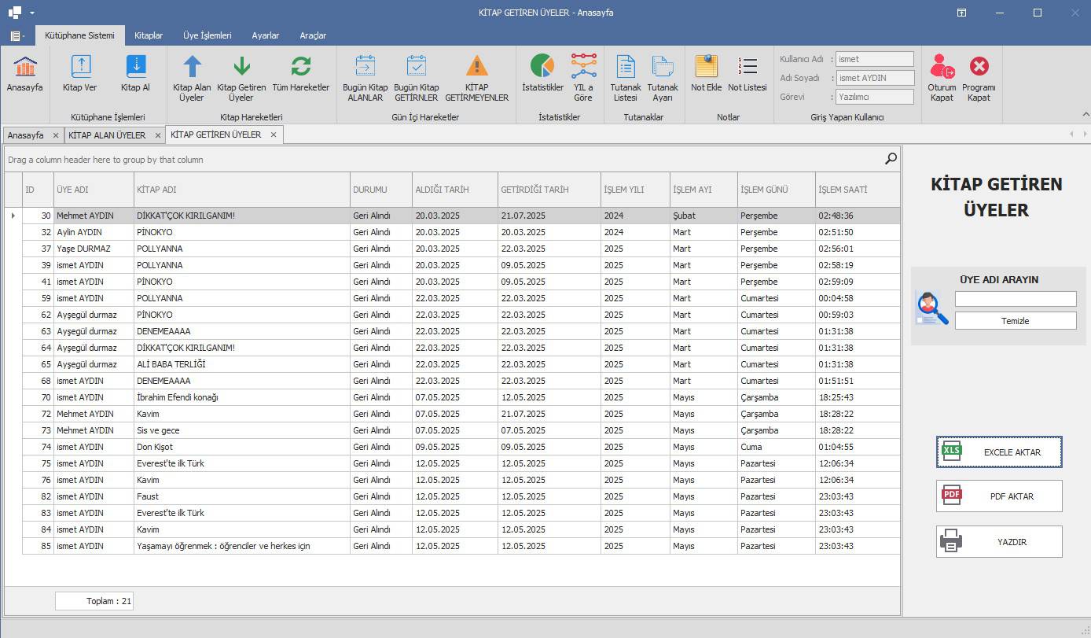Viewport: 1091px width, 638px height.
Task: Click the Temizle button
Action: [x=1015, y=321]
